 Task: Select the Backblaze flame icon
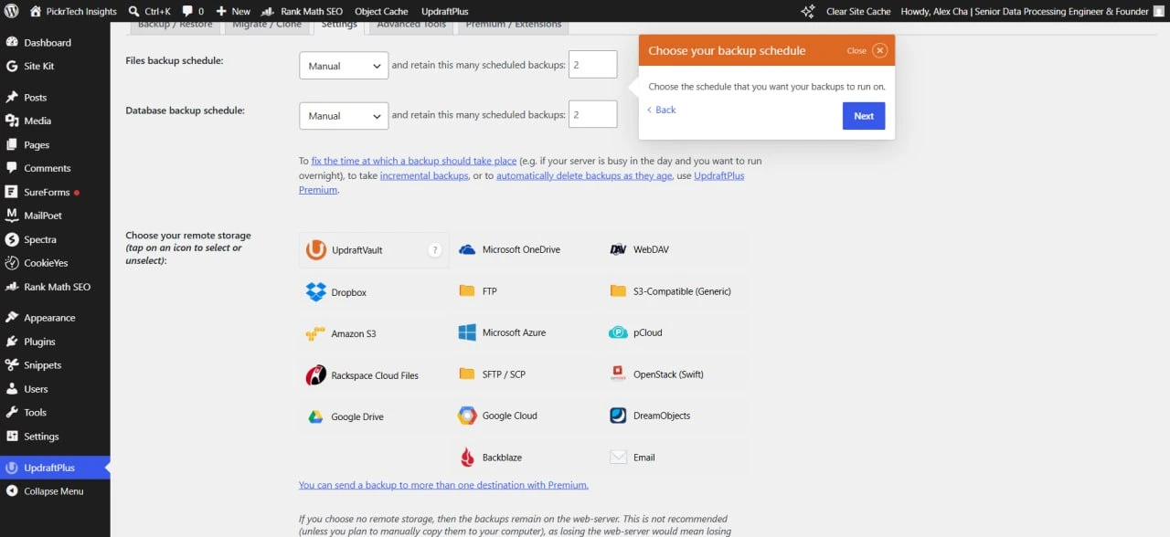[x=467, y=458]
